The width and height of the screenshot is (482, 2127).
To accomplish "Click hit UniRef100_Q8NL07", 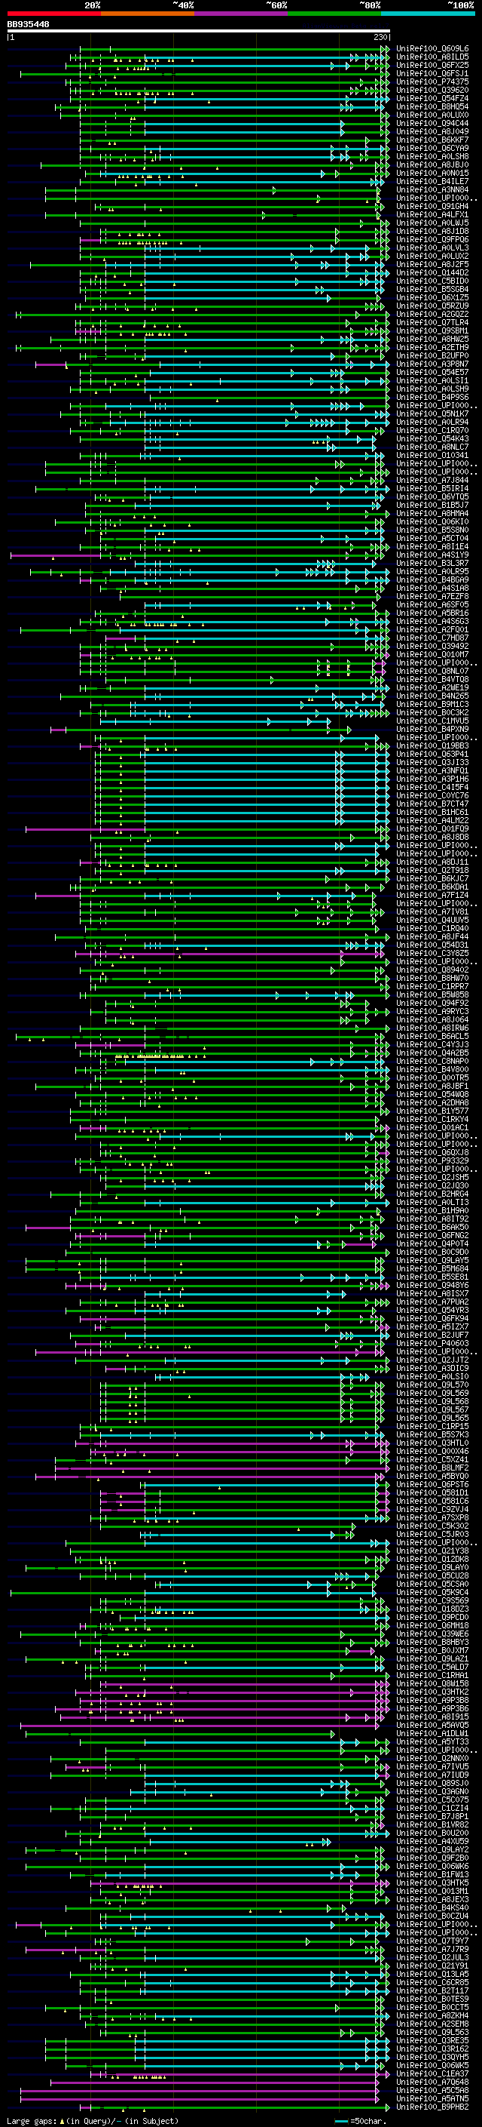I will (x=432, y=671).
